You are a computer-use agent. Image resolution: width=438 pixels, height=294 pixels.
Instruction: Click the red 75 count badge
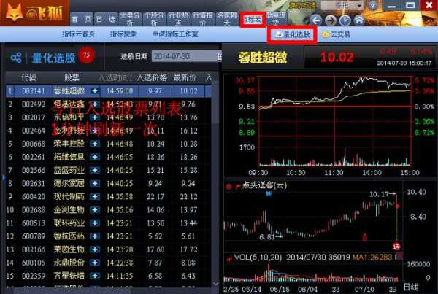(87, 55)
